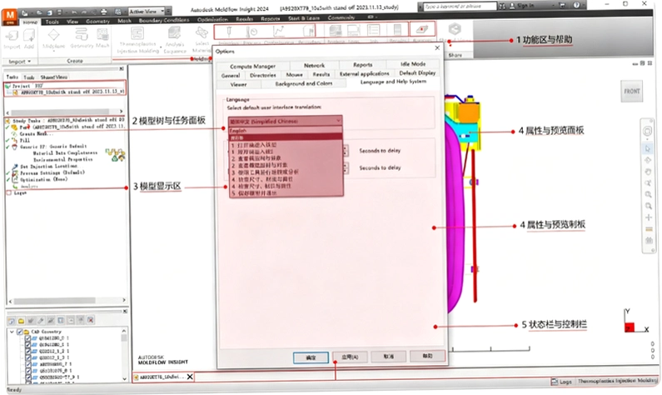Screen dimensions: 662x395
Task: Toggle second layer checkbox under CAD Geometry
Action: 27,345
